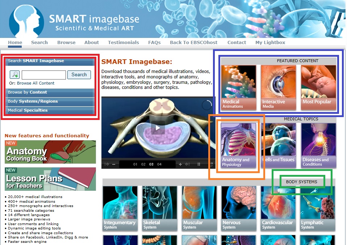Open Interactive Media featured tile
The height and width of the screenshot is (245, 347).
pos(279,87)
